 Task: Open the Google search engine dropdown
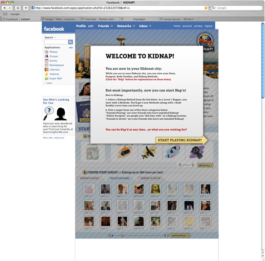pos(214,8)
